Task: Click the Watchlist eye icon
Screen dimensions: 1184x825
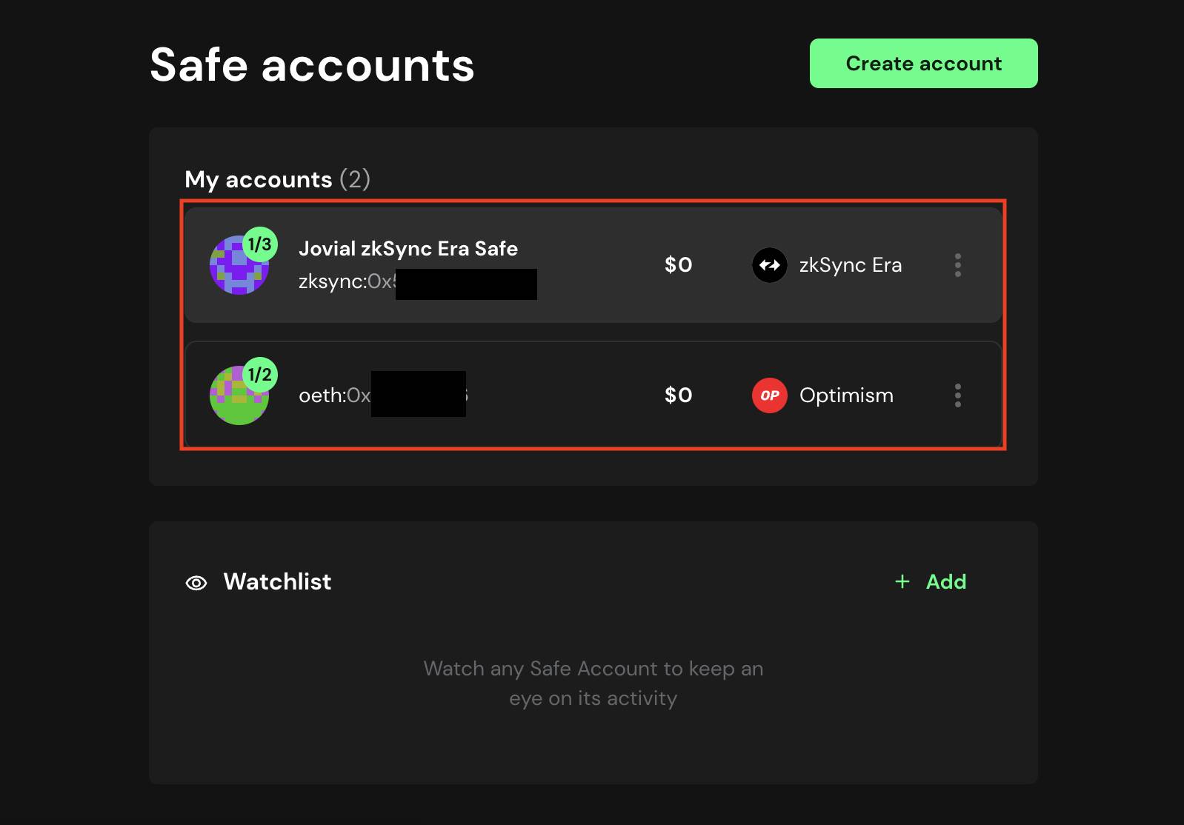Action: 196,583
